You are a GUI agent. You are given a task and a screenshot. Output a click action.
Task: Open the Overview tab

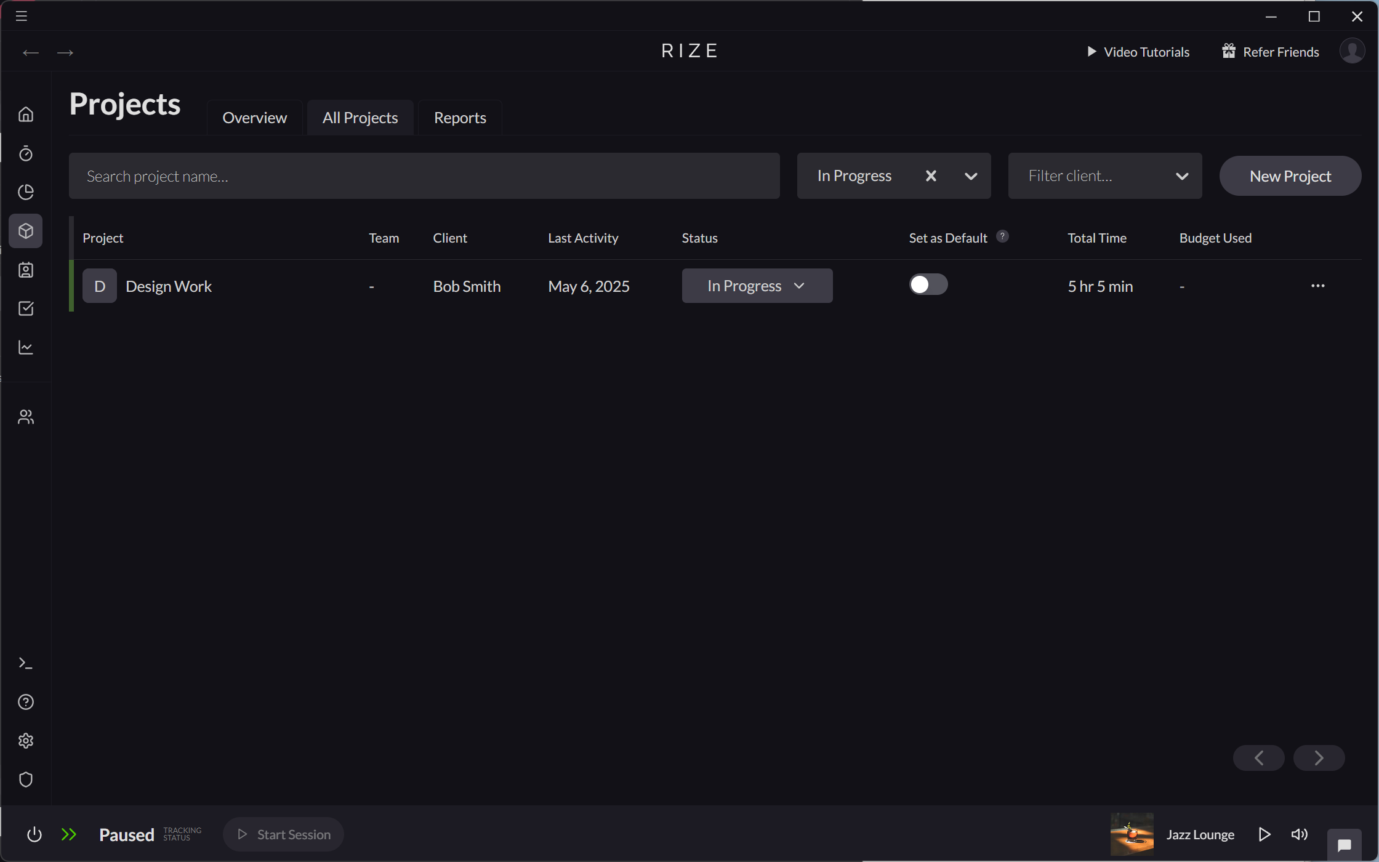(x=255, y=117)
